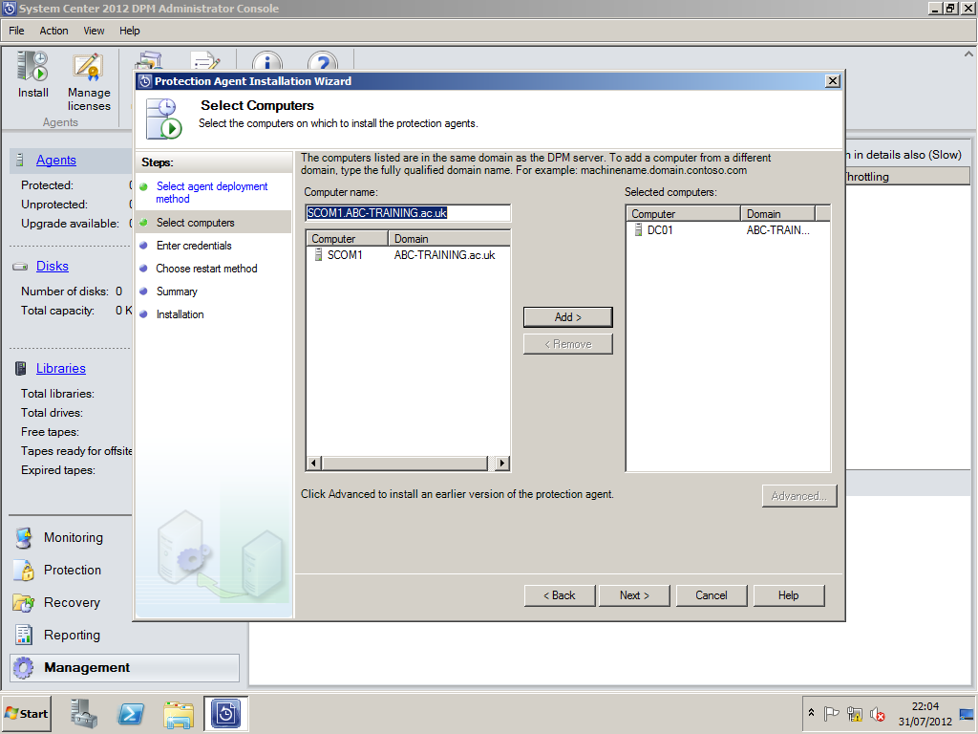Click the Choose restart method step
The width and height of the screenshot is (978, 734).
point(206,269)
